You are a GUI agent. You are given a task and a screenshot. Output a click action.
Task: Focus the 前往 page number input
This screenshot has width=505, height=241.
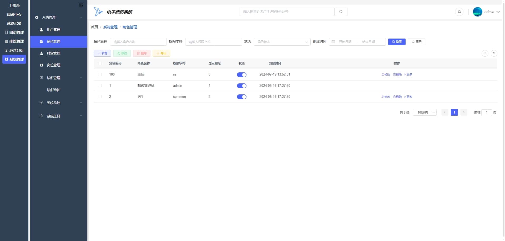click(487, 113)
